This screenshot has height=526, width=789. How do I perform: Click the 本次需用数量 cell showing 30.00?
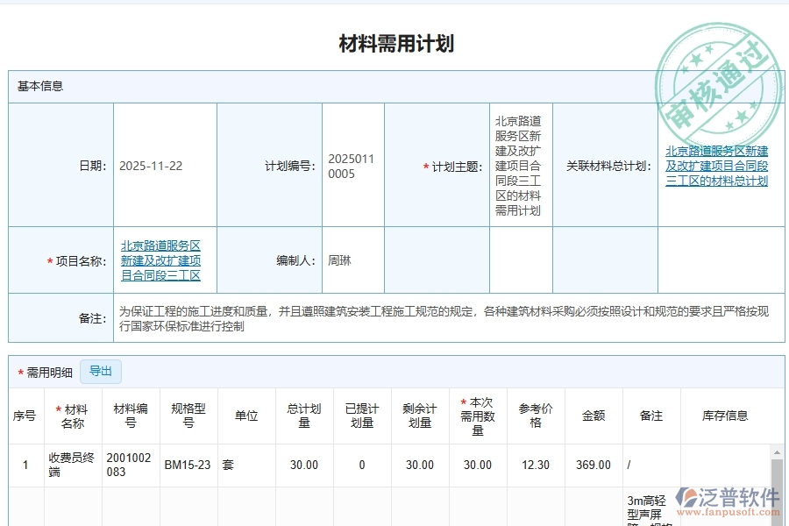pos(477,465)
